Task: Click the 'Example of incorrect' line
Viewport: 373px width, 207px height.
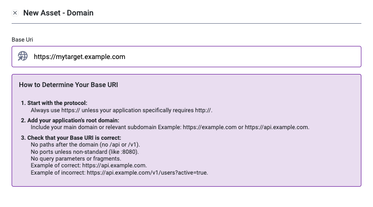Action: 120,173
